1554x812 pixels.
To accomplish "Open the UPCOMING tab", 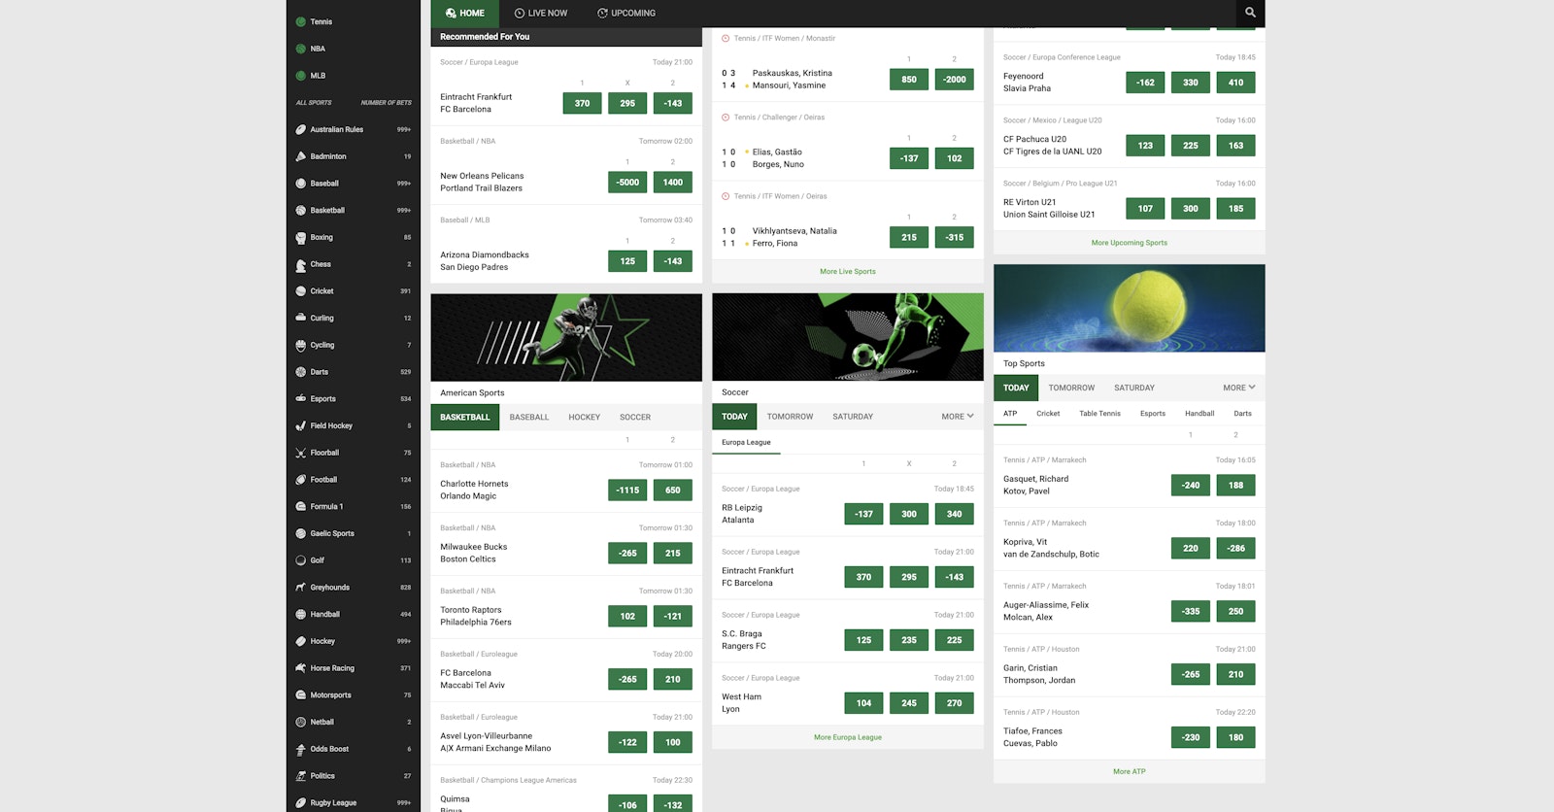I will click(x=625, y=14).
